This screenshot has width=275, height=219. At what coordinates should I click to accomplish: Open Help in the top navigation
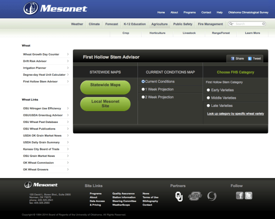(x=219, y=12)
